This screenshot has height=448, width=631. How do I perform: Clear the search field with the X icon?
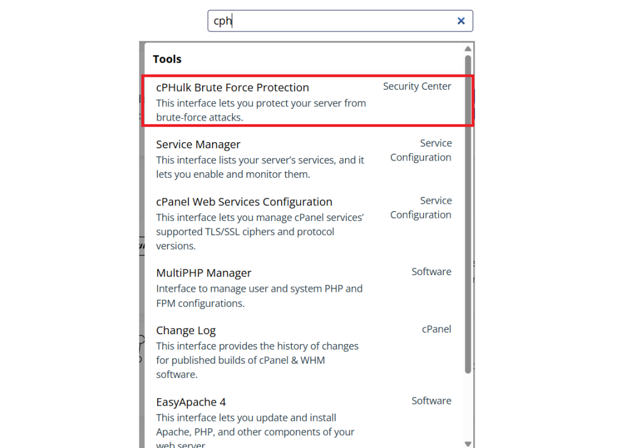[460, 21]
